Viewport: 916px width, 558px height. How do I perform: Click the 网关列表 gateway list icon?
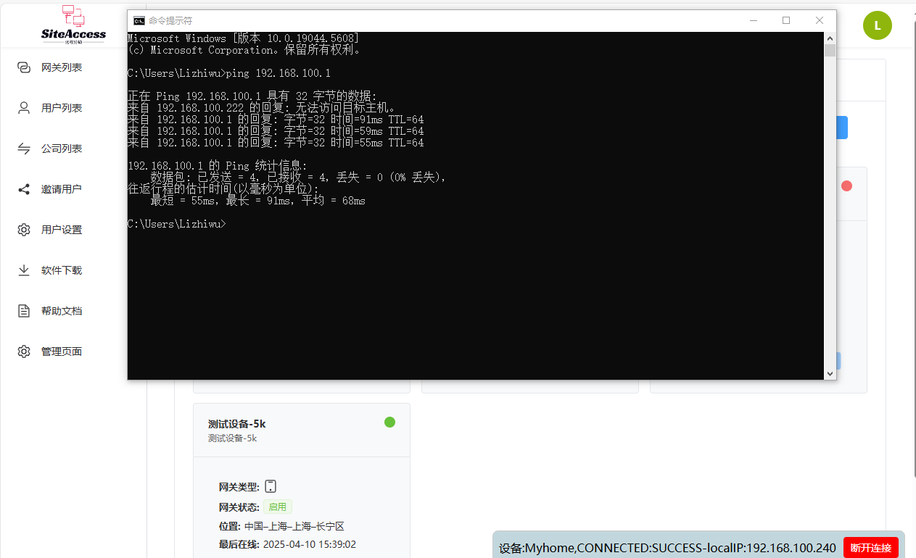point(24,67)
